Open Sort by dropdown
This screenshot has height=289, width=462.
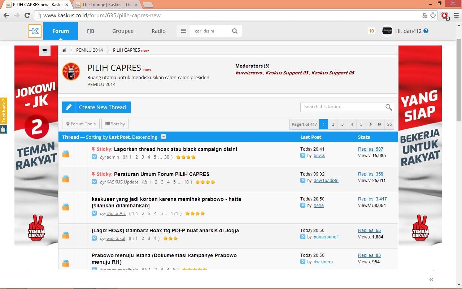[x=115, y=124]
